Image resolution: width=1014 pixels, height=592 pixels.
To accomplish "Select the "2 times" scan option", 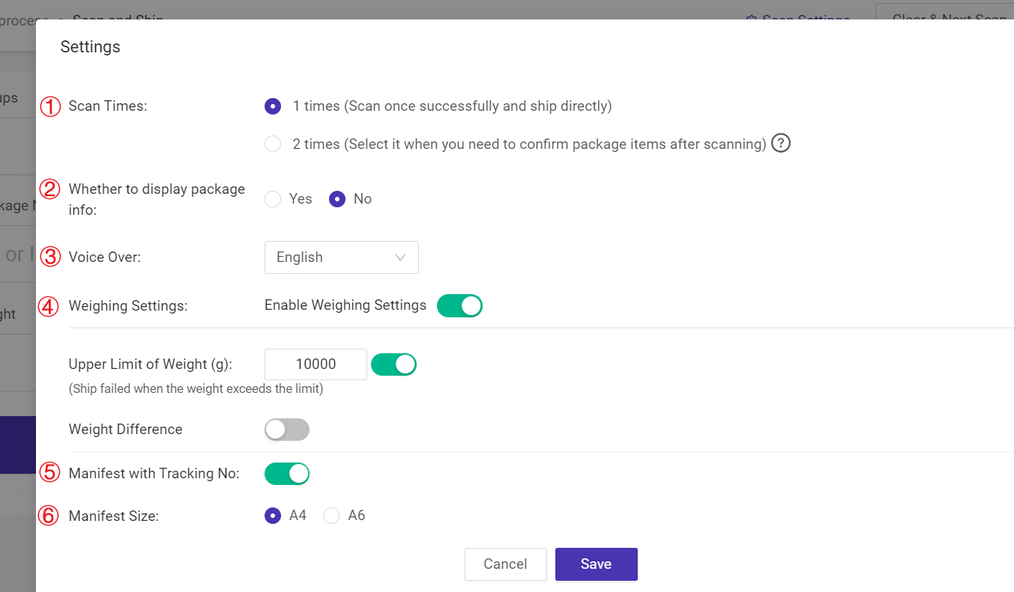I will 273,143.
